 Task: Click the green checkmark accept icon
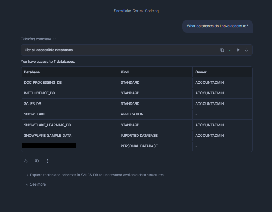[230, 50]
